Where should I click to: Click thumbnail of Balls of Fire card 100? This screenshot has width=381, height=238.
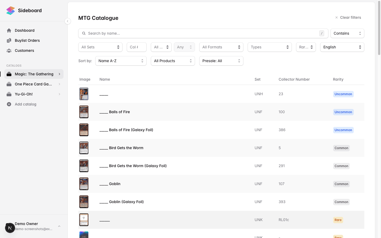click(x=84, y=112)
